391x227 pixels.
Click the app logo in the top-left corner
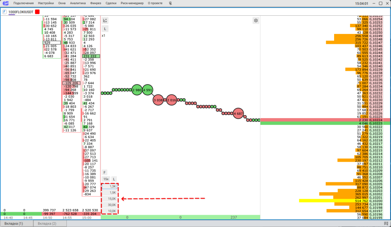tap(5, 3)
